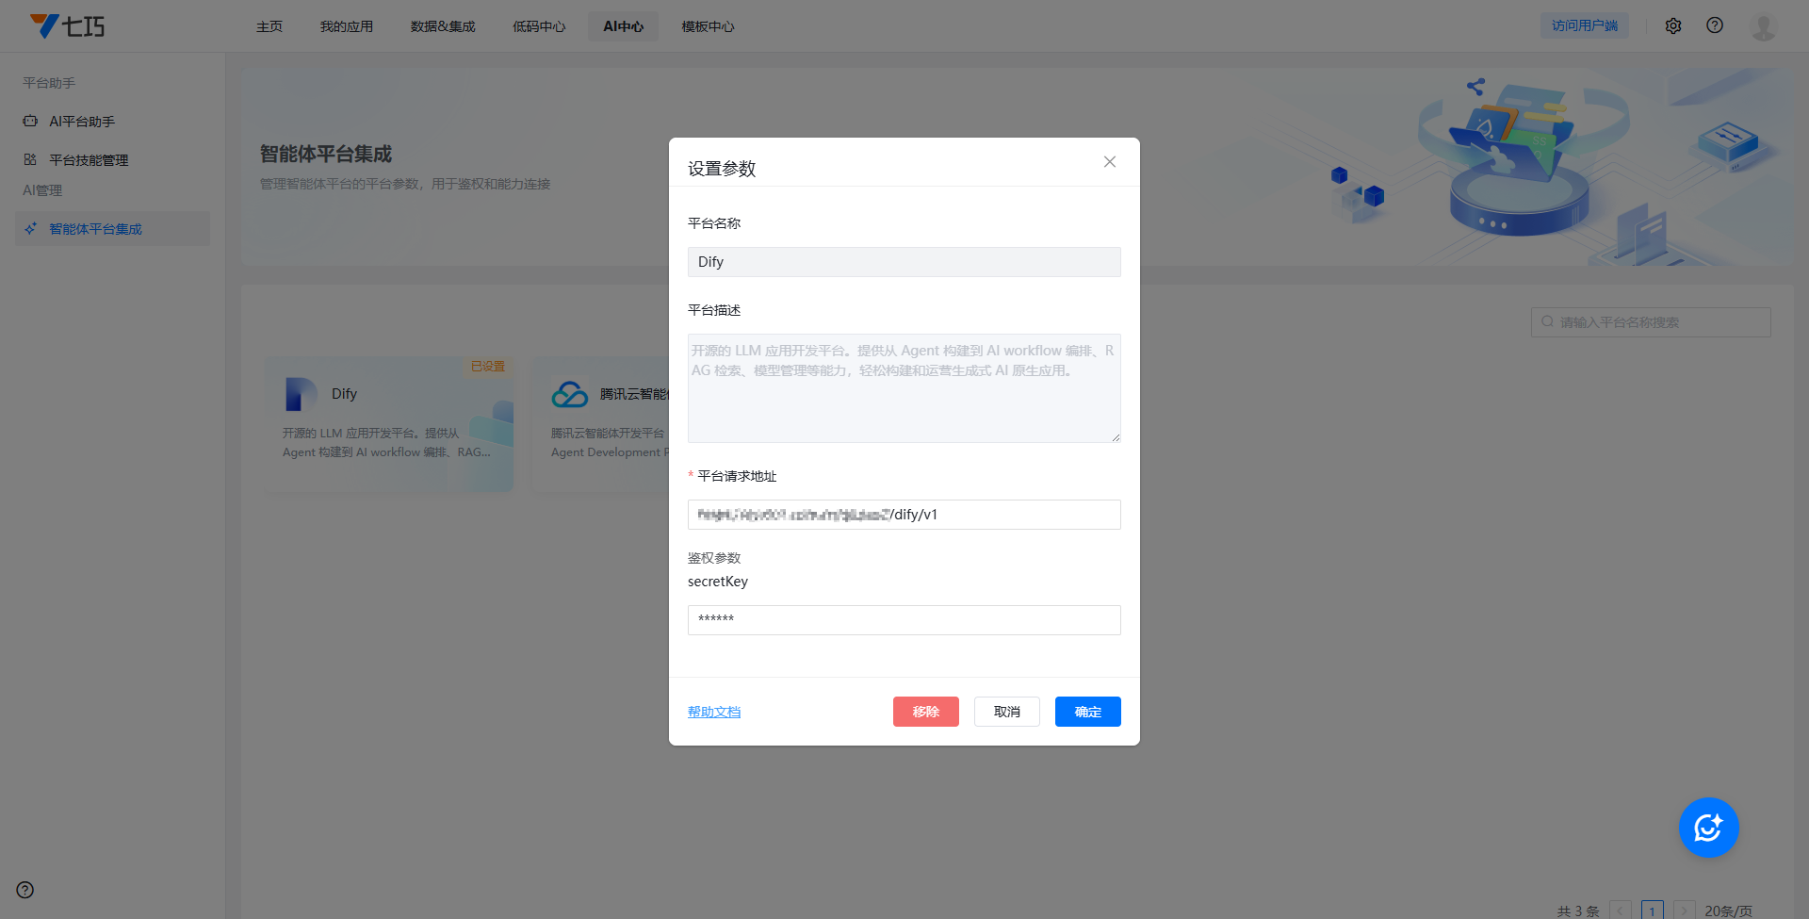Open the 20条/页 page size dropdown
1809x919 pixels.
1728,911
